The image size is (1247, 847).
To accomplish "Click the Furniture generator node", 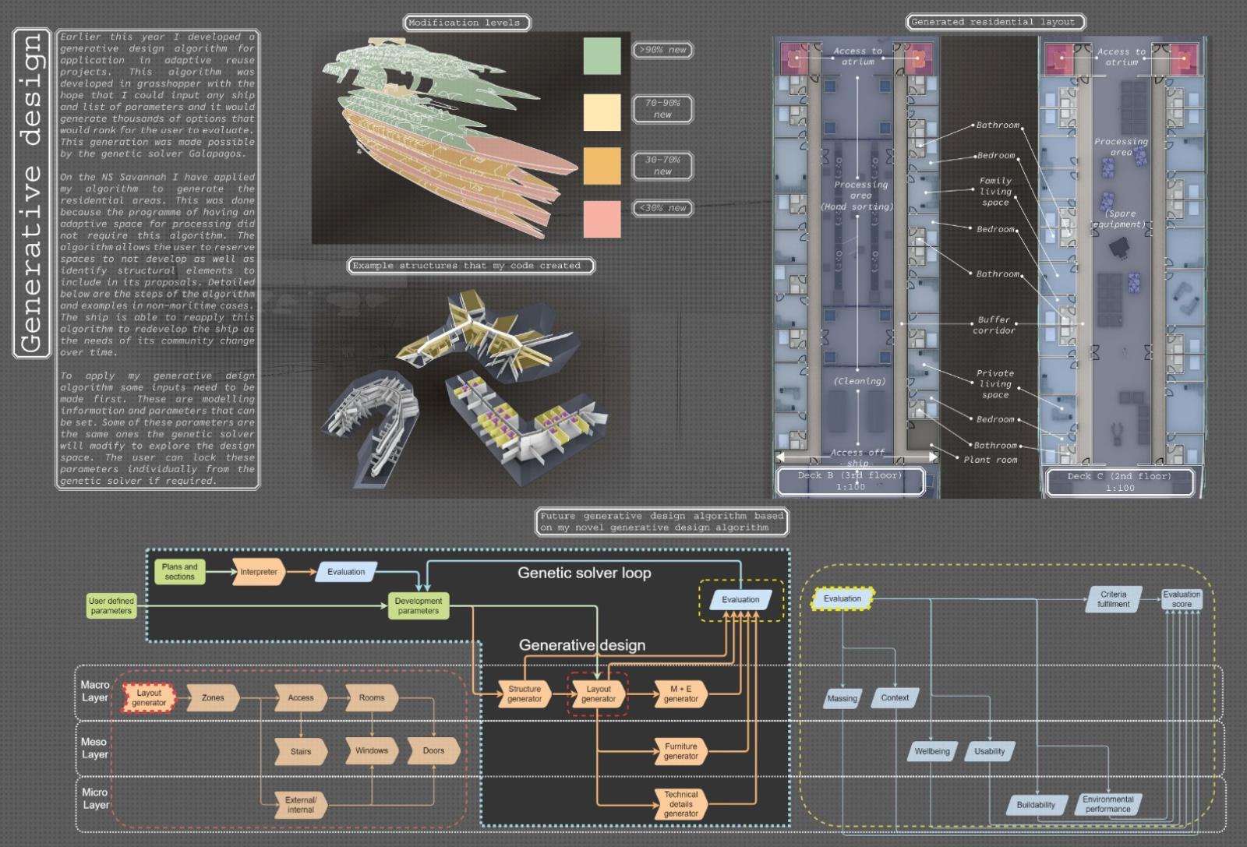I will (x=680, y=751).
